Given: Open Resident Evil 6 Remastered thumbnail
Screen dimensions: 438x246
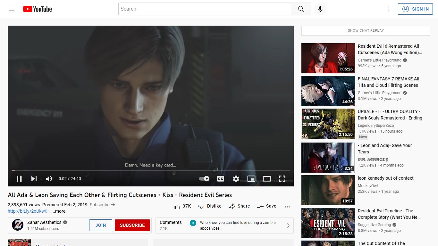Looking at the screenshot, I should coord(328,58).
